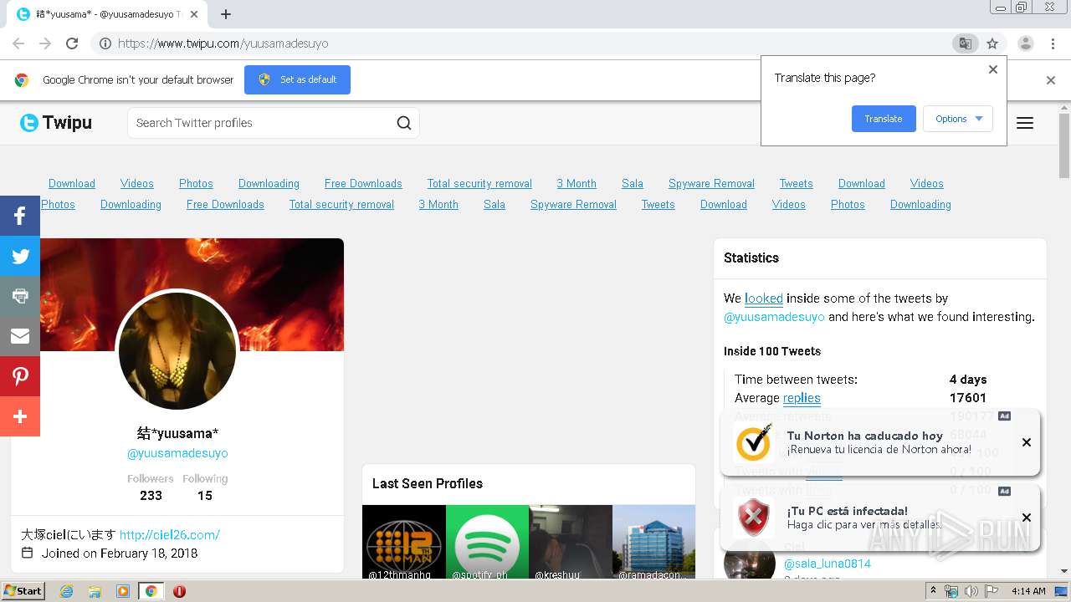Open the @yuusamadesuyo handle under profile name
This screenshot has height=602, width=1071.
point(177,453)
